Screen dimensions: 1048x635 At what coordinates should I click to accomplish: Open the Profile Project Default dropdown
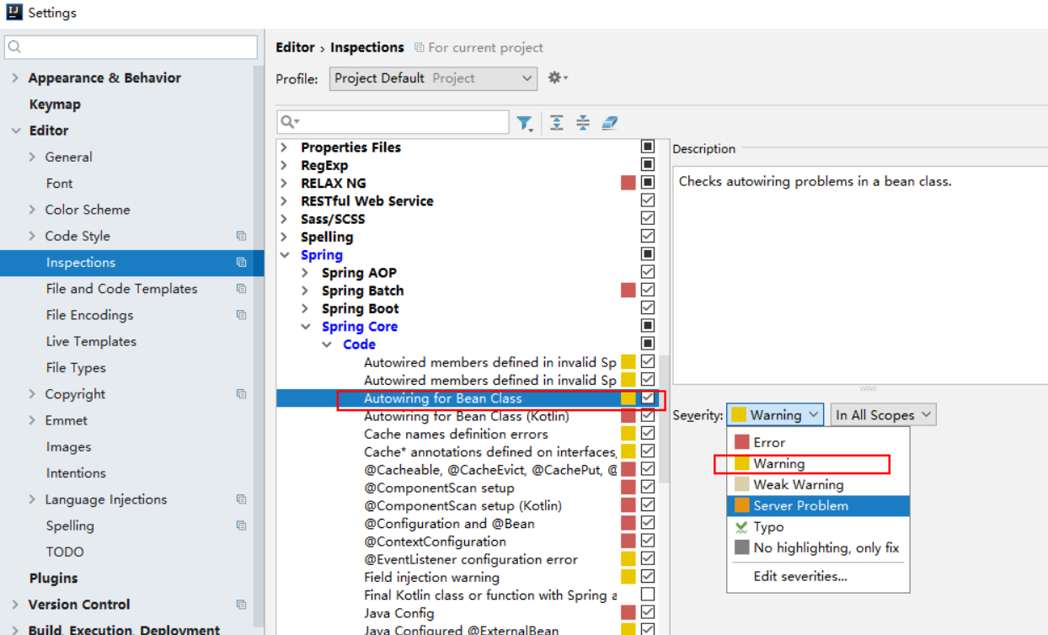pos(433,78)
